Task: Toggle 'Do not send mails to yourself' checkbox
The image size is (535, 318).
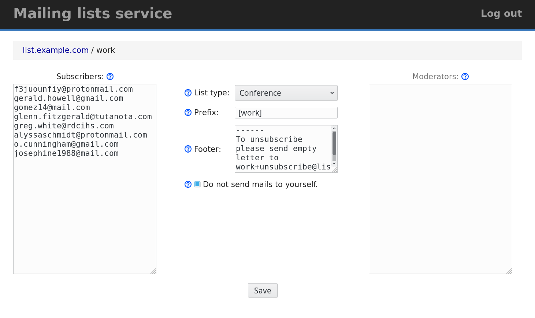Action: tap(197, 184)
